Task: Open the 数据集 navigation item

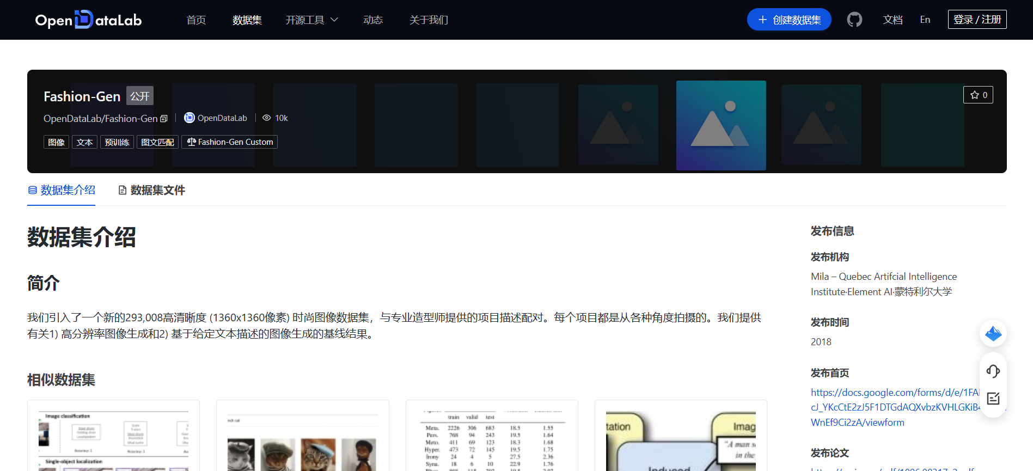Action: pos(247,20)
